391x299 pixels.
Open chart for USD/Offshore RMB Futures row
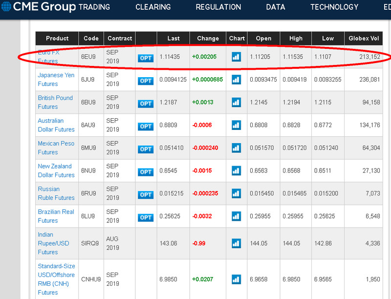click(x=236, y=279)
